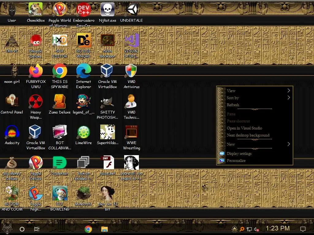Open the Action Center notification icon
Viewport: 314px width, 235px height.
coord(303,229)
